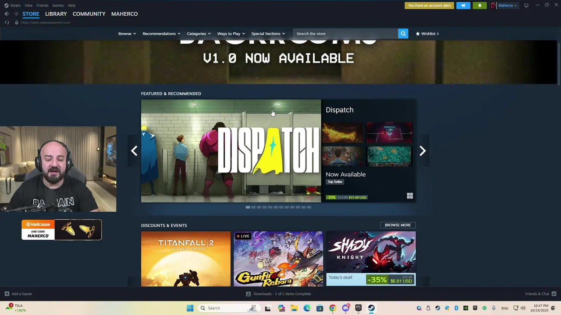Click in the Search the store field
Screen dimensions: 561x315
click(346, 34)
